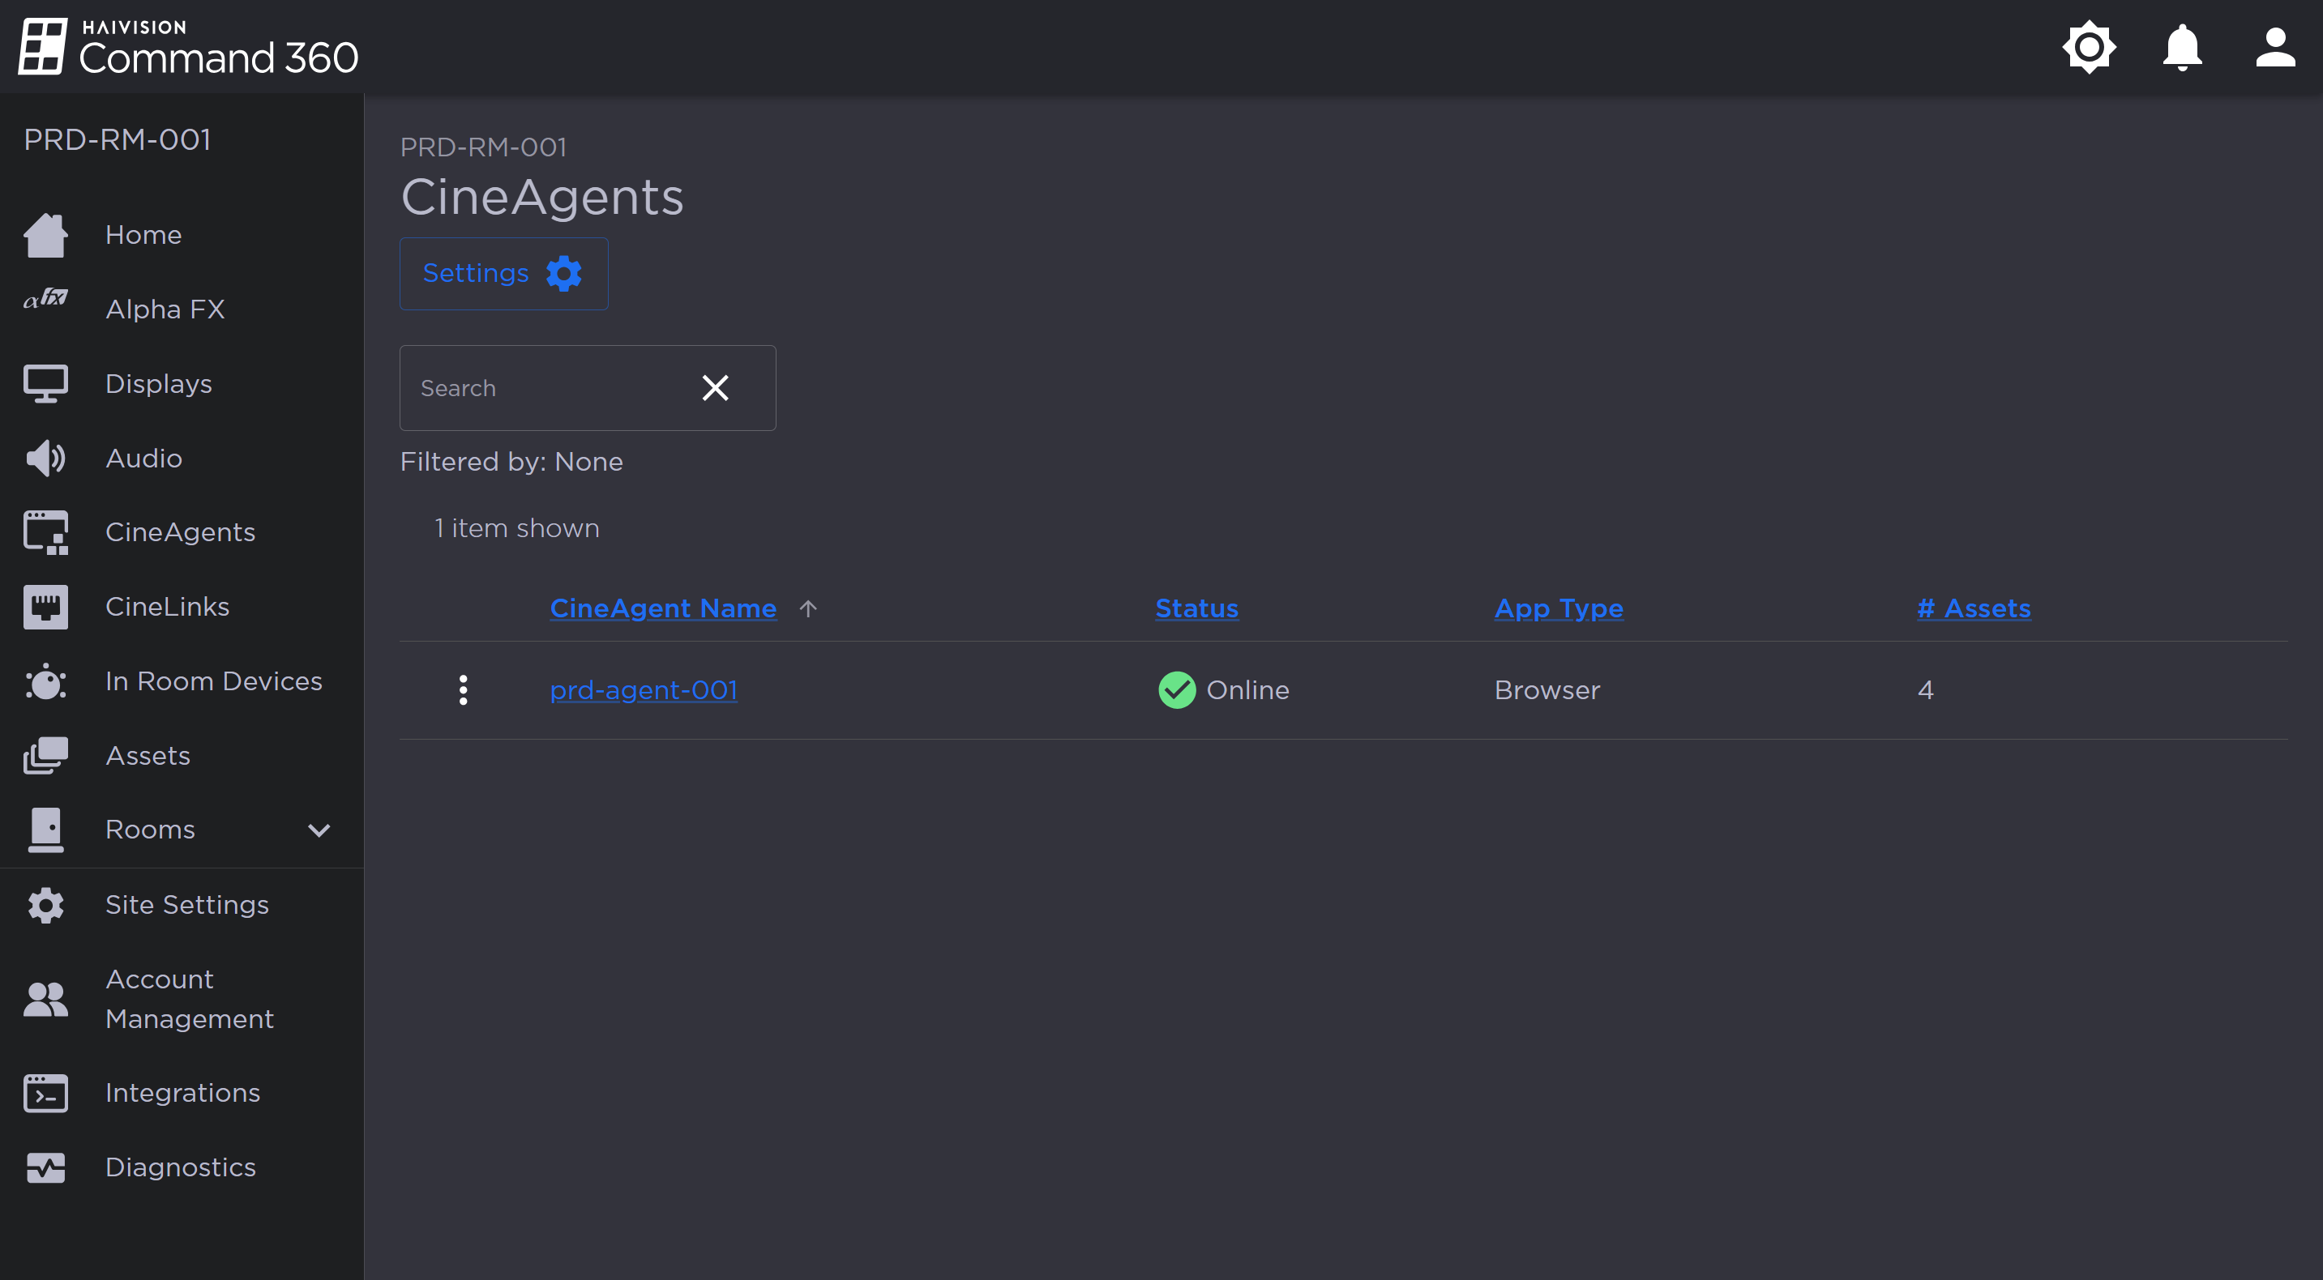
Task: Navigate to Integrations
Action: pos(182,1093)
